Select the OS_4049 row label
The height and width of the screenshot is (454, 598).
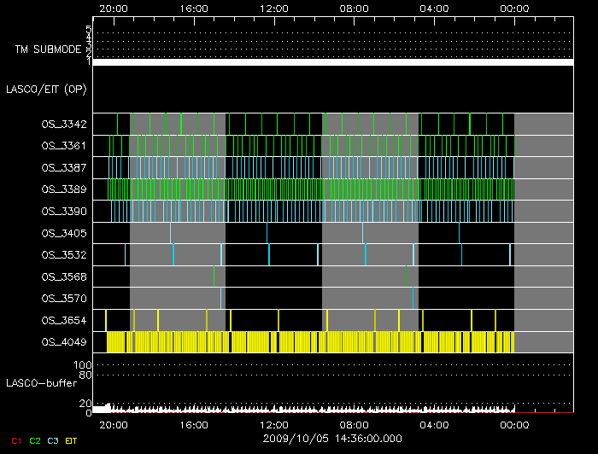[x=63, y=342]
